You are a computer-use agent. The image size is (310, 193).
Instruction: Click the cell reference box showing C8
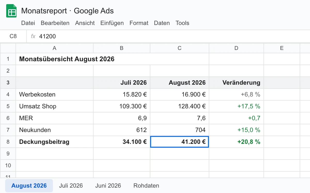[13, 36]
